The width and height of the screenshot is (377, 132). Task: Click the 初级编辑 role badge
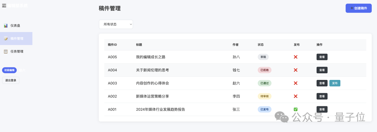click(x=9, y=70)
